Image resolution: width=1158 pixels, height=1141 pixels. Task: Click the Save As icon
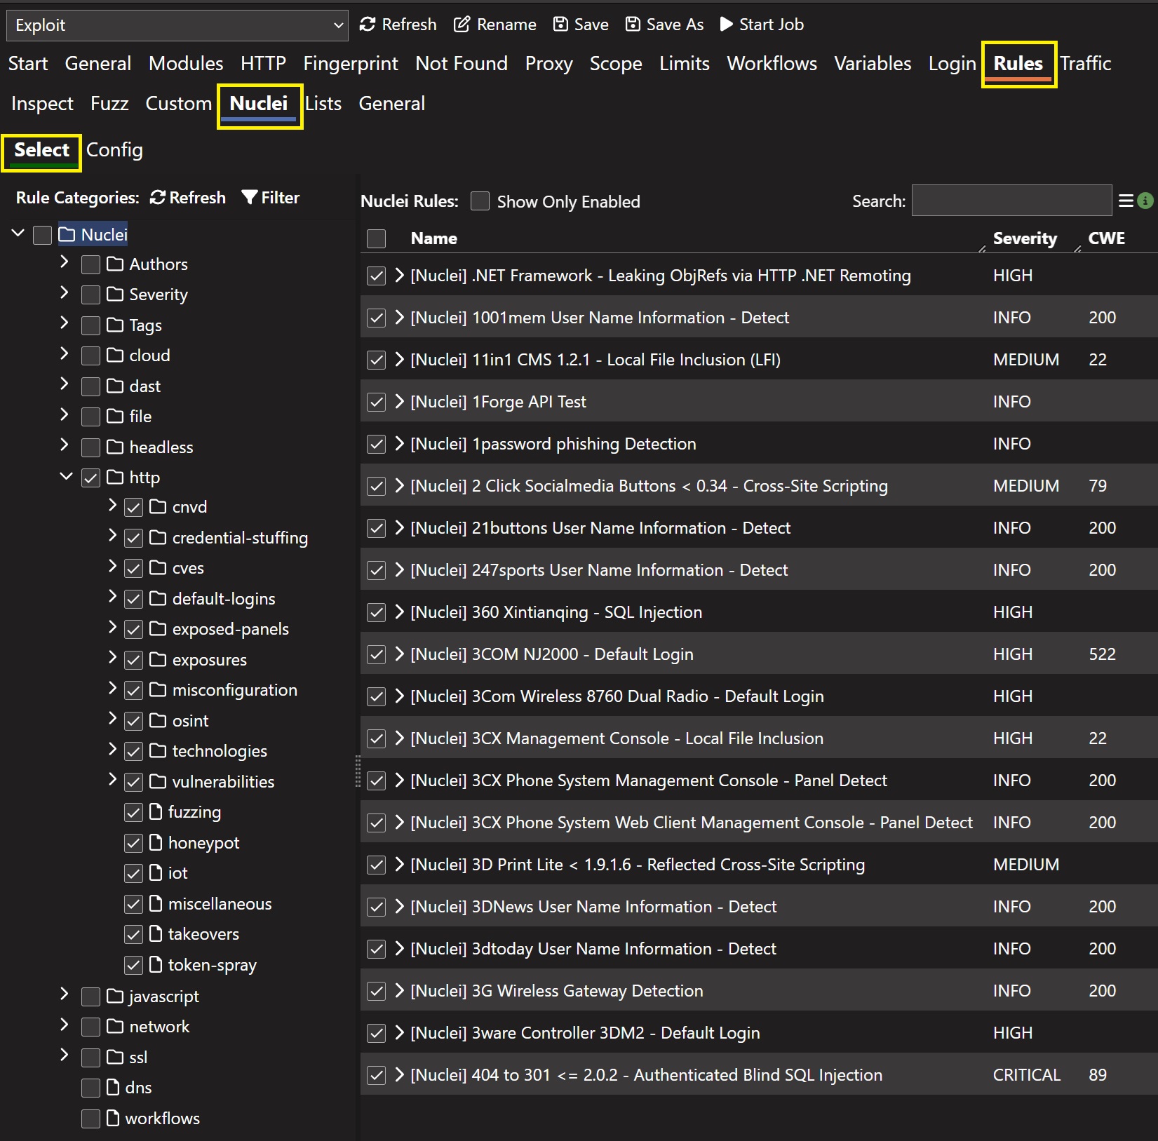[x=633, y=25]
